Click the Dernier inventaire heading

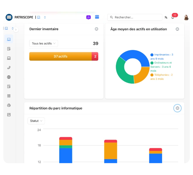pos(44,29)
